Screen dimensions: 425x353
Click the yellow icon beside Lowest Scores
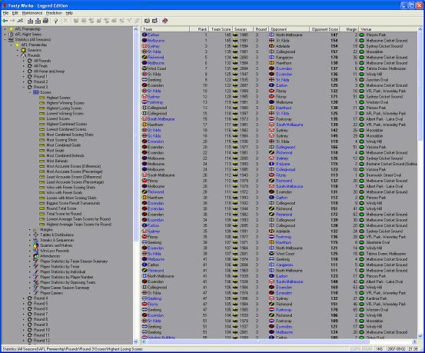click(x=42, y=119)
